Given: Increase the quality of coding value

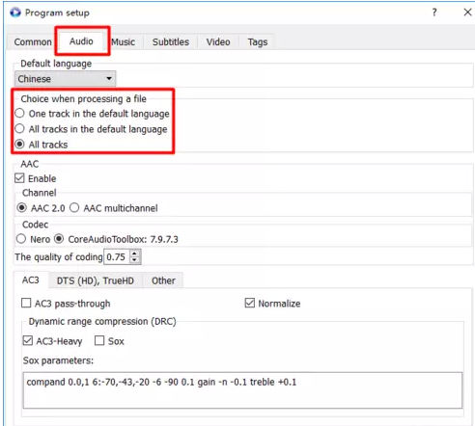Looking at the screenshot, I should pos(135,253).
